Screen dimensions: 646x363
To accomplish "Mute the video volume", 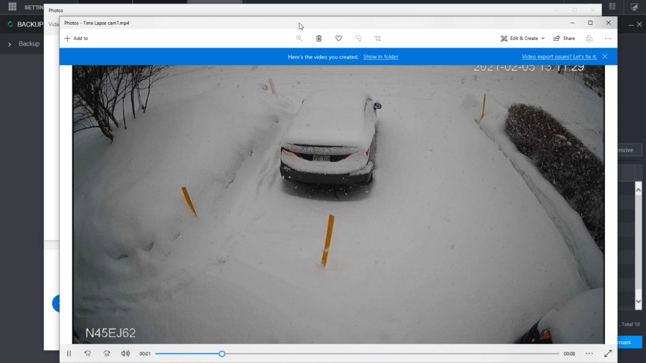I will pyautogui.click(x=125, y=354).
